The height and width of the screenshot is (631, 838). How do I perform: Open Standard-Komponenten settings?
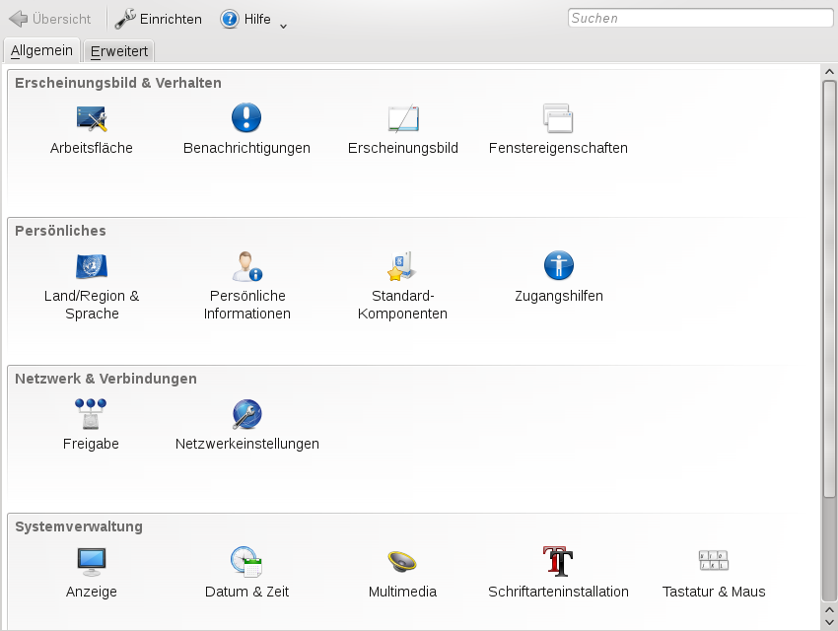(403, 267)
